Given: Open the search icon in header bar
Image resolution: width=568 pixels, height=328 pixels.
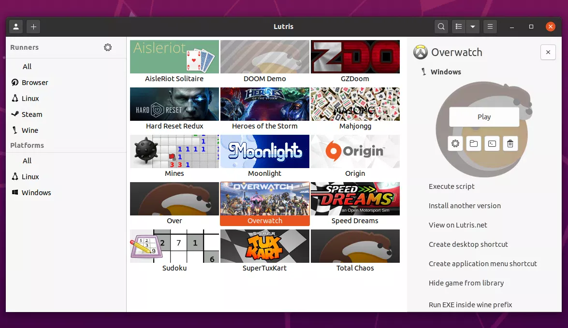Looking at the screenshot, I should click(441, 27).
